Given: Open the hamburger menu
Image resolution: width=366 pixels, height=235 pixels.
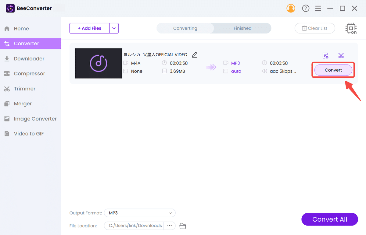Looking at the screenshot, I should click(x=318, y=8).
